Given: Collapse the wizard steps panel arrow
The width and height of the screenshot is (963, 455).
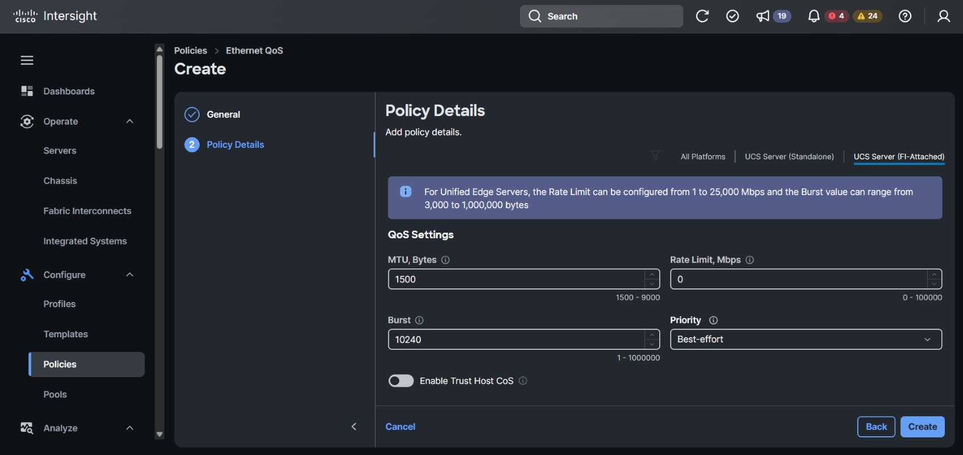Looking at the screenshot, I should point(354,427).
